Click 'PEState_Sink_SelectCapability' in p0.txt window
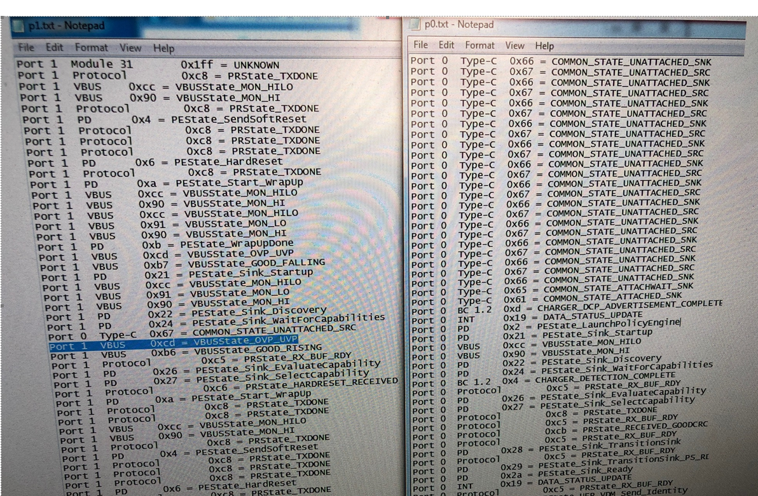The image size is (758, 496). [552, 405]
